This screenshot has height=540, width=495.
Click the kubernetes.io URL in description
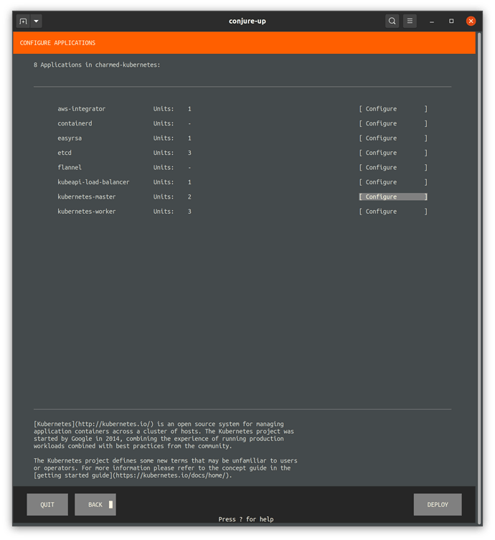pyautogui.click(x=114, y=424)
